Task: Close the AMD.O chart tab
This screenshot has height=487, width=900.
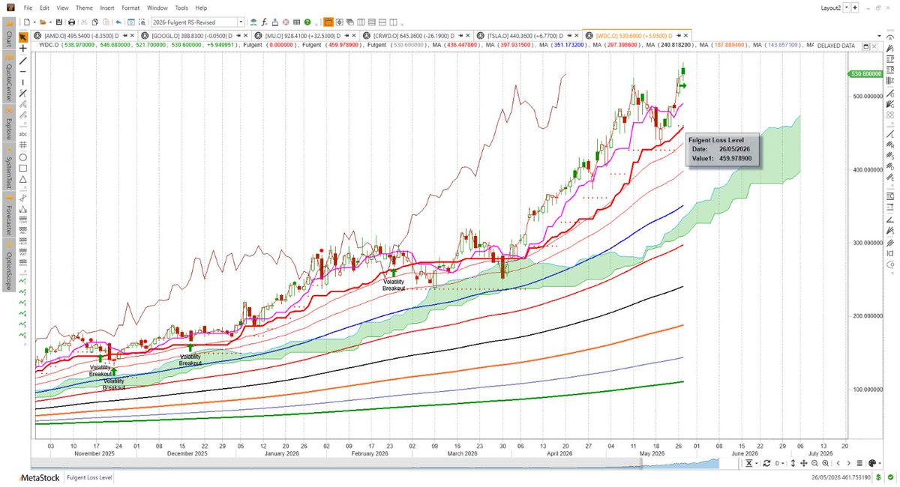Action: pos(132,35)
